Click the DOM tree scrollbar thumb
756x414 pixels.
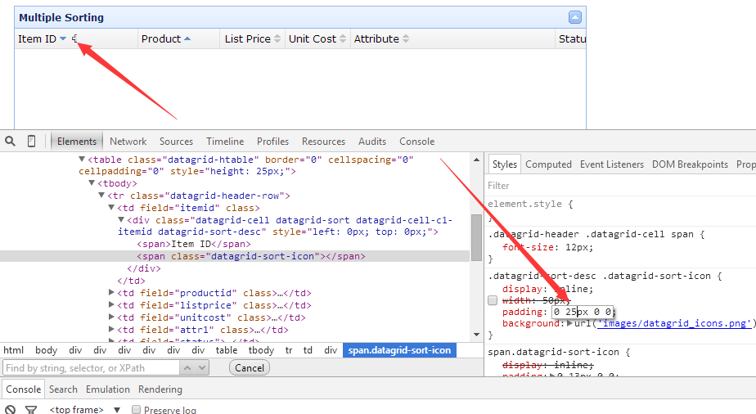point(476,236)
